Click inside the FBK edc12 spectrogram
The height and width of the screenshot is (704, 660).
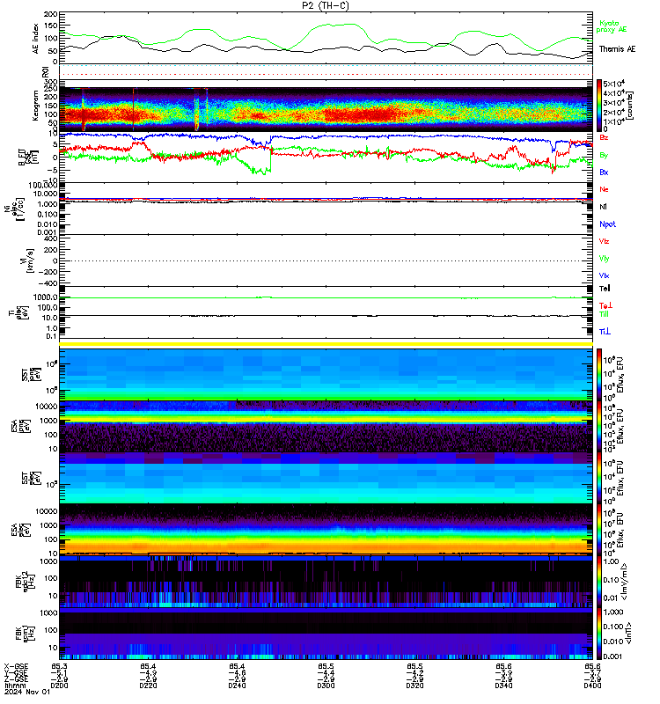(326, 582)
